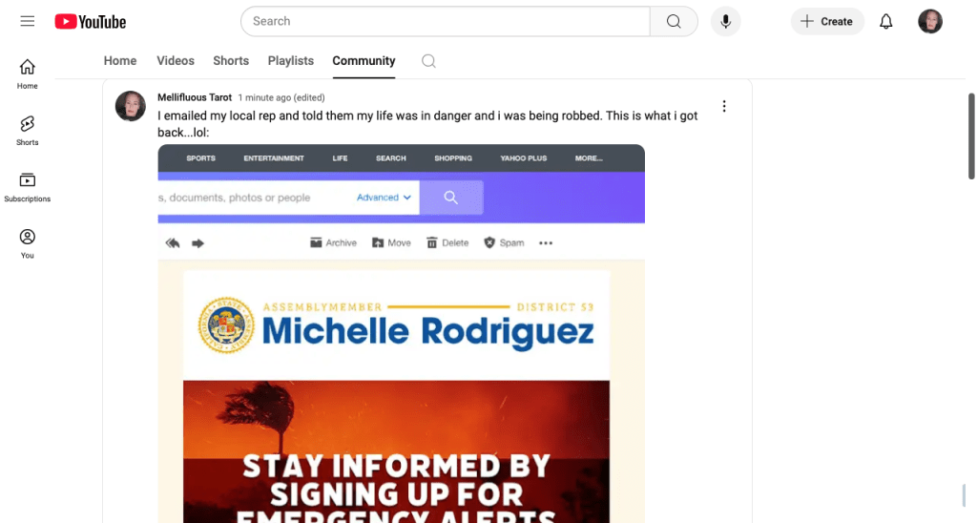Focus the YouTube search field
The height and width of the screenshot is (523, 977).
(x=445, y=21)
